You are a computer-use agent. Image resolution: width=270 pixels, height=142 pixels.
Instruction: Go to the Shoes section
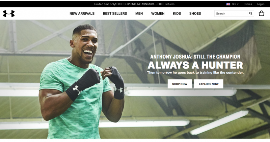click(x=195, y=13)
